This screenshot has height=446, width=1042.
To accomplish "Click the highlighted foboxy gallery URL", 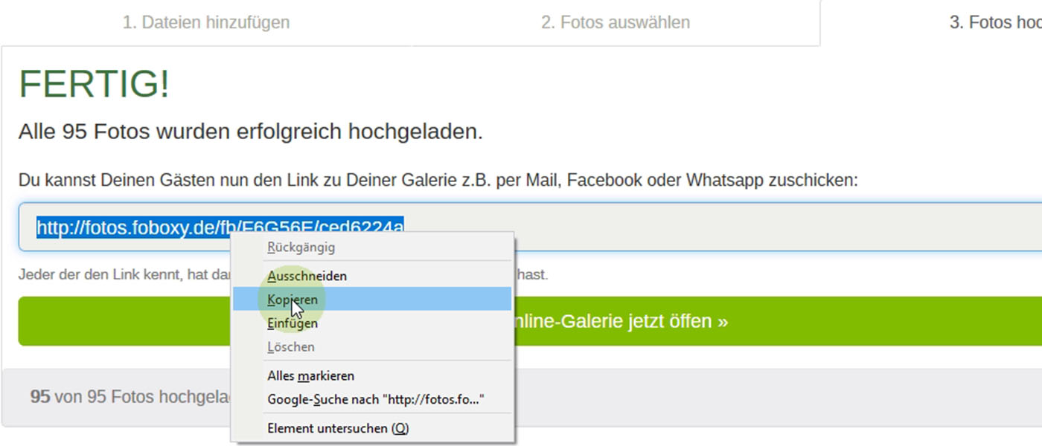I will point(134,226).
